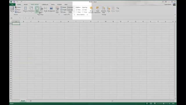Switch to the HOME tab
Image resolution: width=186 pixels, height=105 pixels.
[x=19, y=5]
